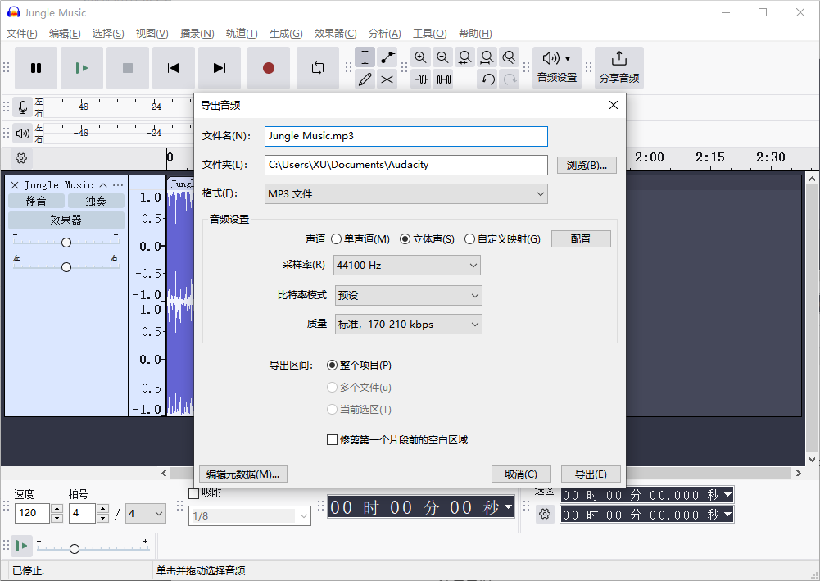Viewport: 820px width, 581px height.
Task: Click the 文件名 Jungle Music.mp3 input field
Action: 405,136
